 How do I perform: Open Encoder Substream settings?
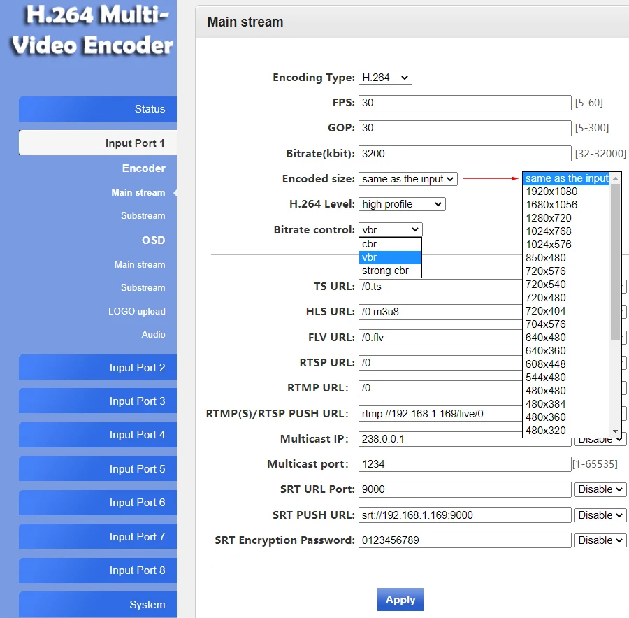click(x=143, y=216)
